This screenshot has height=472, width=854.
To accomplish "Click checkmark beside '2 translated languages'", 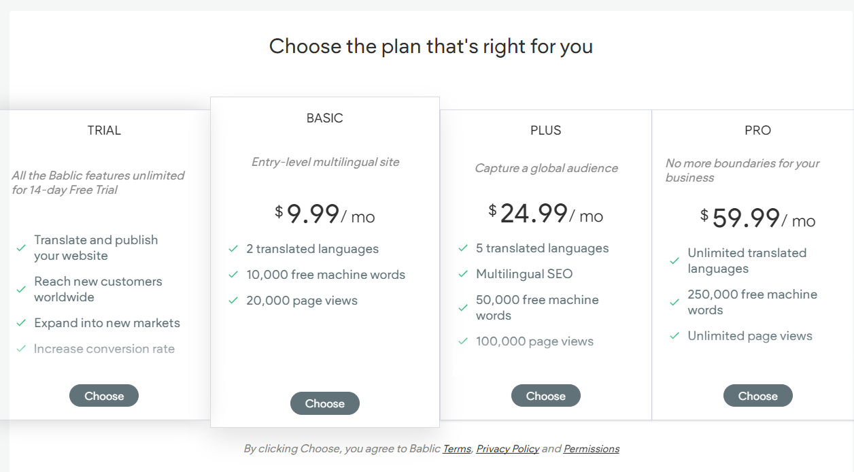I will pyautogui.click(x=233, y=249).
